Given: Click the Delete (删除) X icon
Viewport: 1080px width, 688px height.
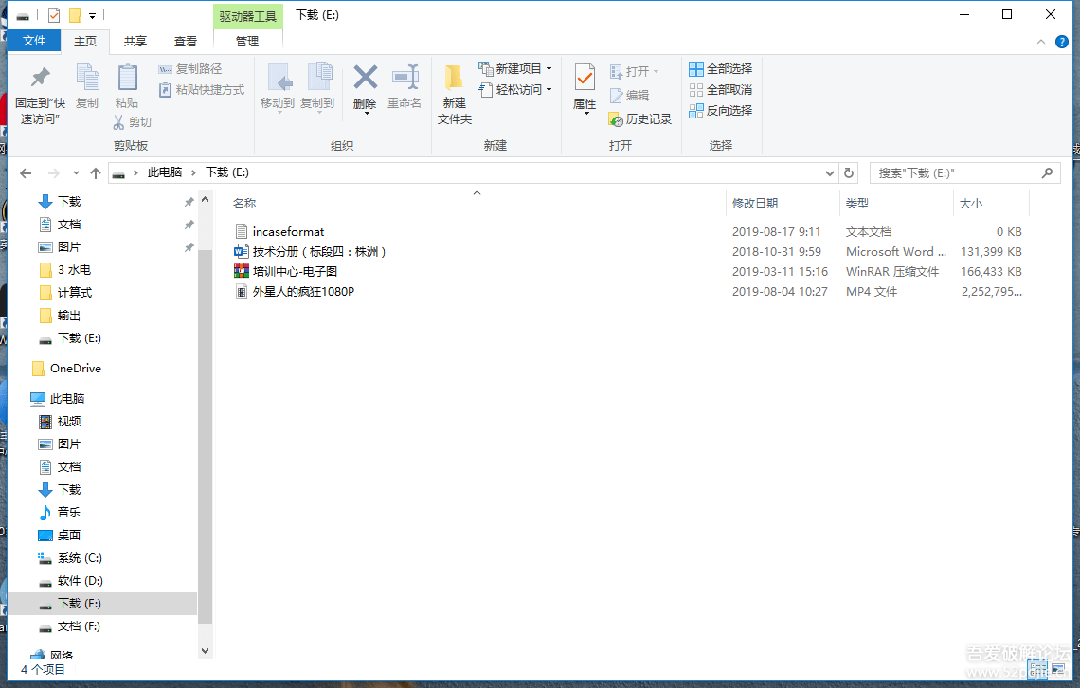Looking at the screenshot, I should coord(365,79).
